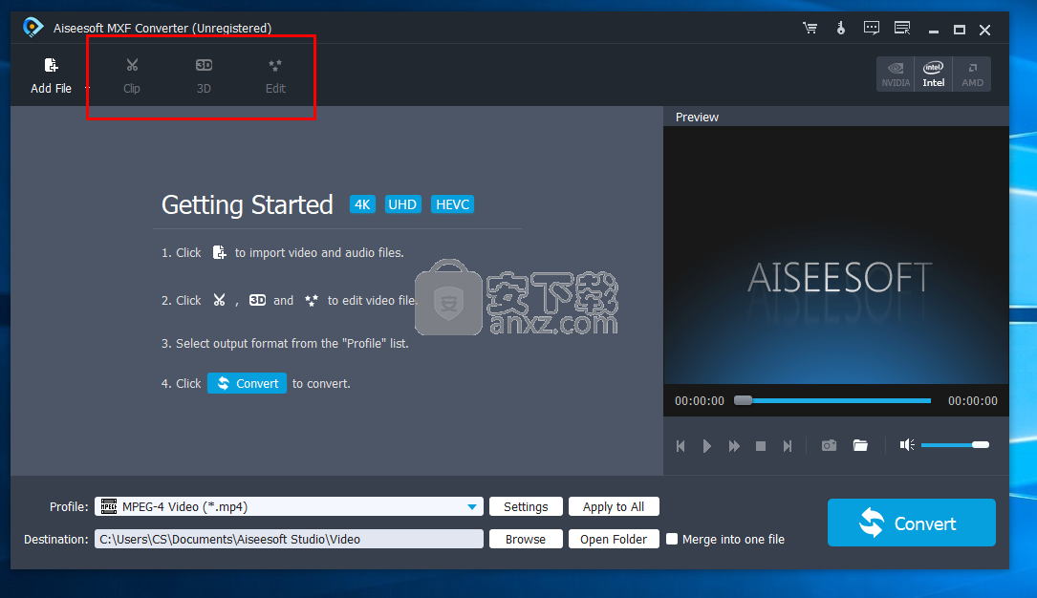Minimize the MXF Converter window
This screenshot has width=1037, height=598.
933,30
